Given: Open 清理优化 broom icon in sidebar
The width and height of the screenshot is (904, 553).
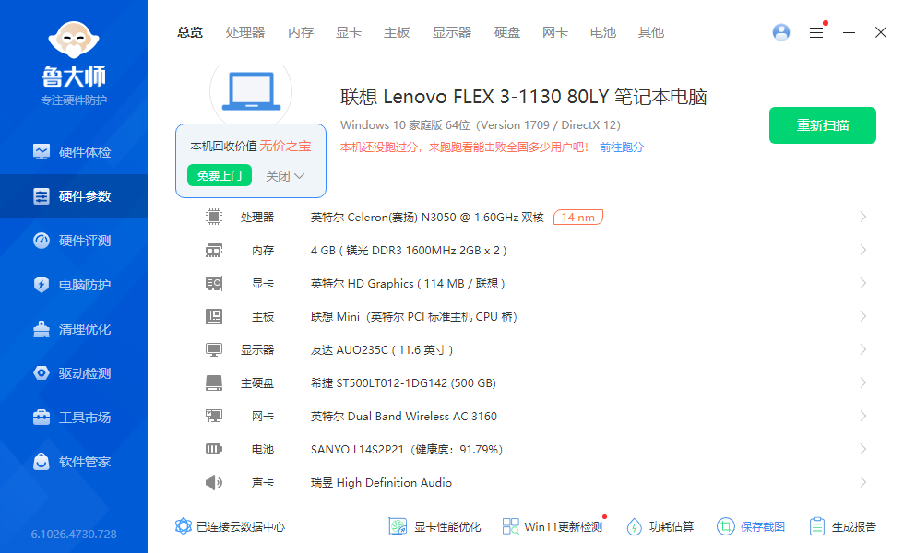Looking at the screenshot, I should [41, 329].
